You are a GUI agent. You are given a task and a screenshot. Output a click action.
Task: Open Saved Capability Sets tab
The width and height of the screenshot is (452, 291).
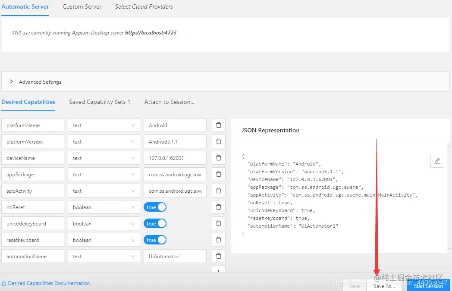pyautogui.click(x=100, y=102)
